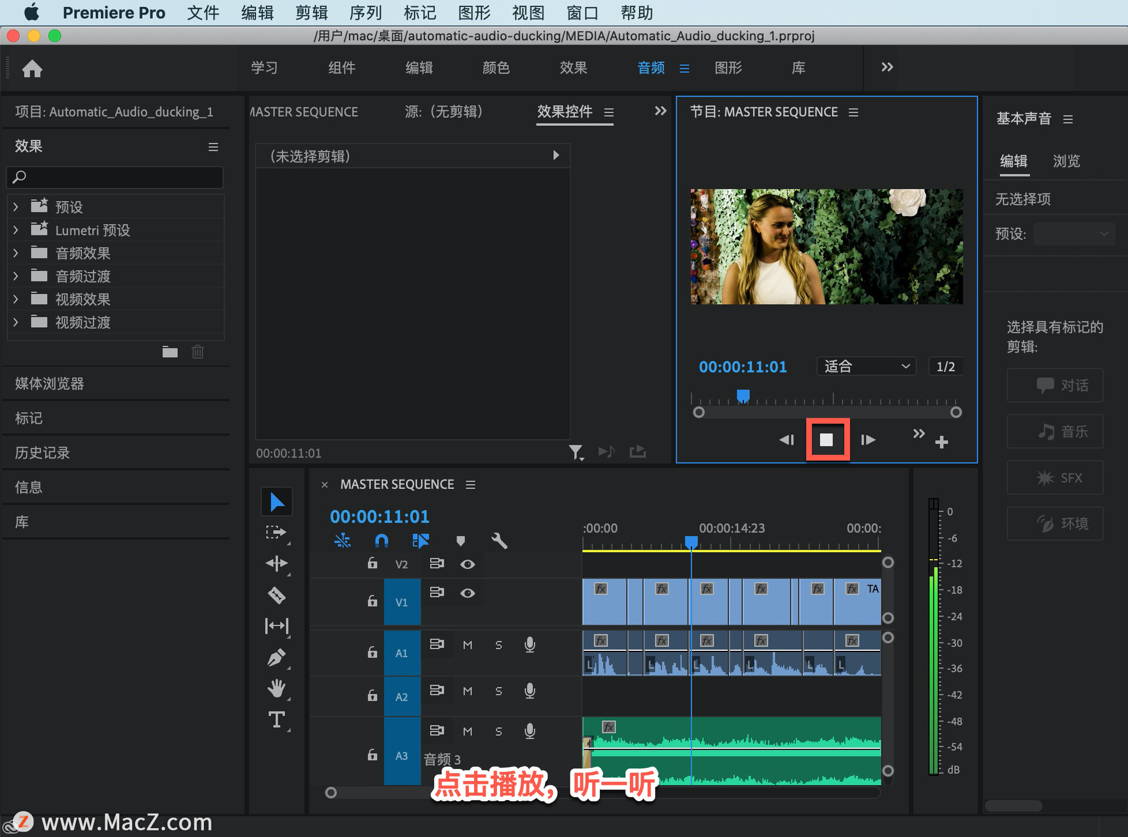Select the Ripple Edit tool
Image resolution: width=1128 pixels, height=837 pixels.
[x=276, y=564]
